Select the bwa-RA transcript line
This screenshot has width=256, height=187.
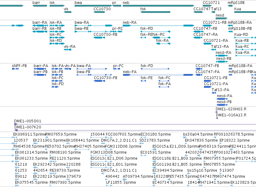(x=94, y=26)
